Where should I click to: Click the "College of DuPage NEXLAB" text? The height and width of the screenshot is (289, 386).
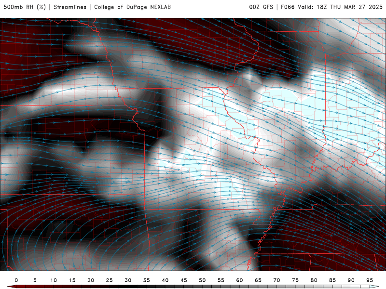(132, 7)
